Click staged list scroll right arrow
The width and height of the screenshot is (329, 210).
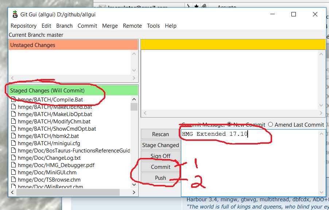coord(134,192)
